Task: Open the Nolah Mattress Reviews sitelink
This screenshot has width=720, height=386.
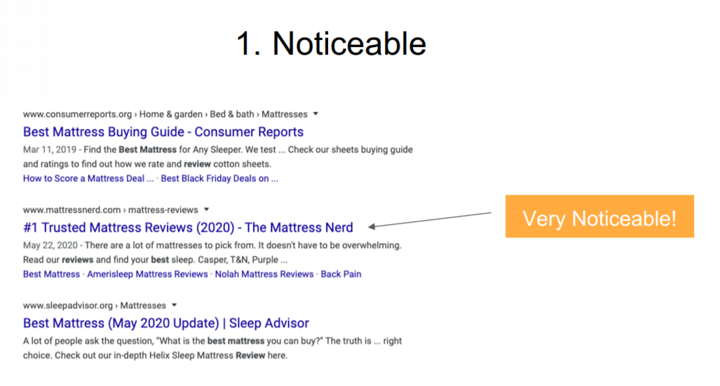Action: pyautogui.click(x=264, y=274)
